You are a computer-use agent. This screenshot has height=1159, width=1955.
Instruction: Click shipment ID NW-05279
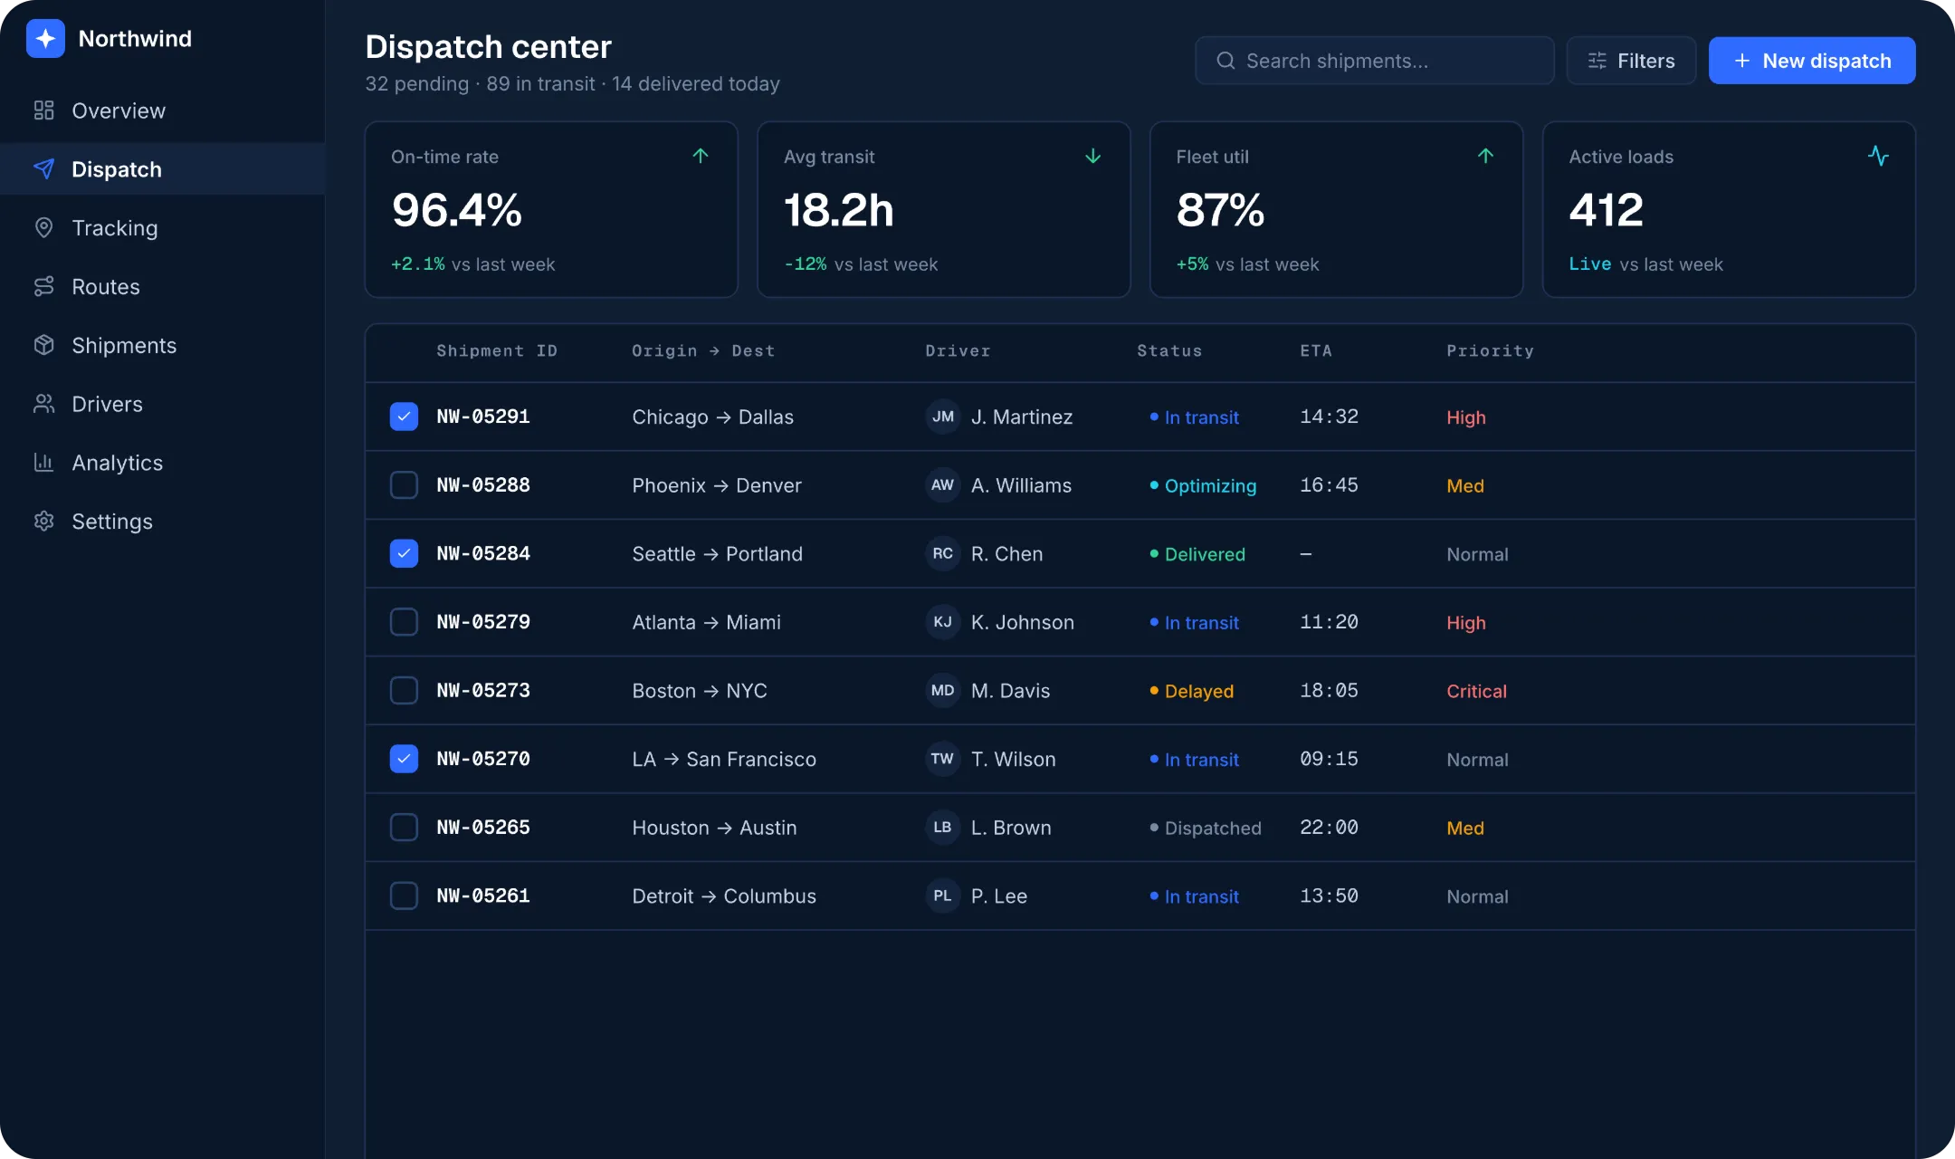[x=483, y=622]
